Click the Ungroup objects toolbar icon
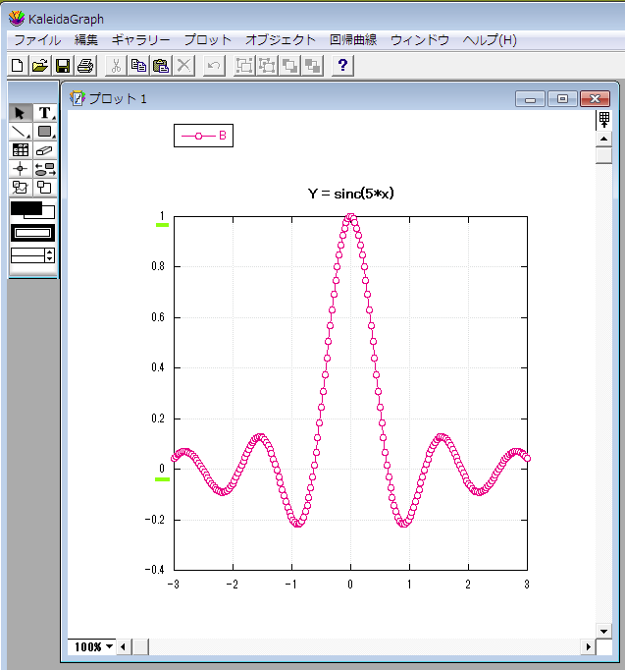 [267, 66]
